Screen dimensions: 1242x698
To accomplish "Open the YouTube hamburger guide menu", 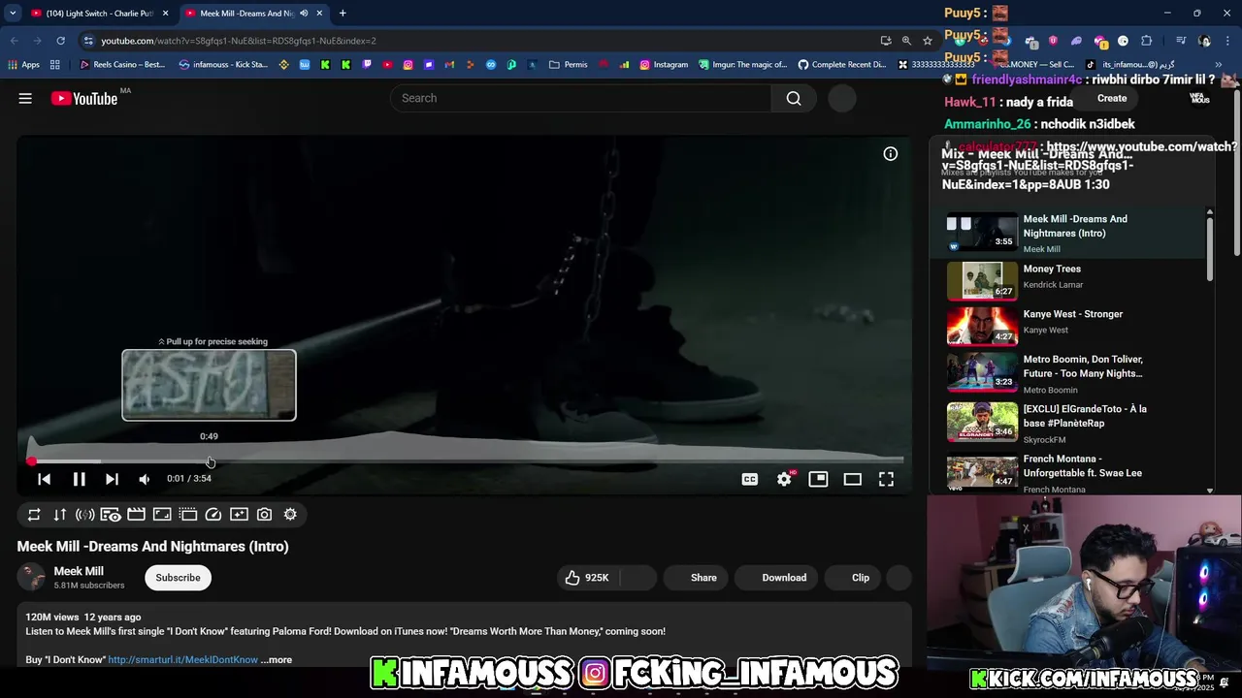I will (25, 98).
